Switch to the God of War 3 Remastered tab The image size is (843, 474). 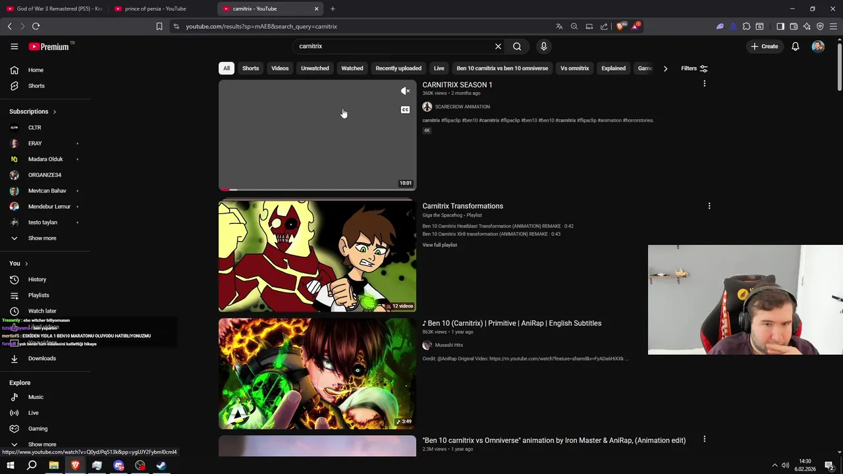pyautogui.click(x=55, y=9)
